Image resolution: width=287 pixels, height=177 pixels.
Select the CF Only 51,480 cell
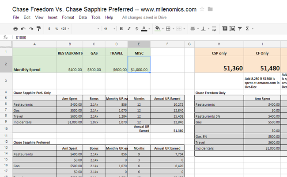[x=262, y=64]
